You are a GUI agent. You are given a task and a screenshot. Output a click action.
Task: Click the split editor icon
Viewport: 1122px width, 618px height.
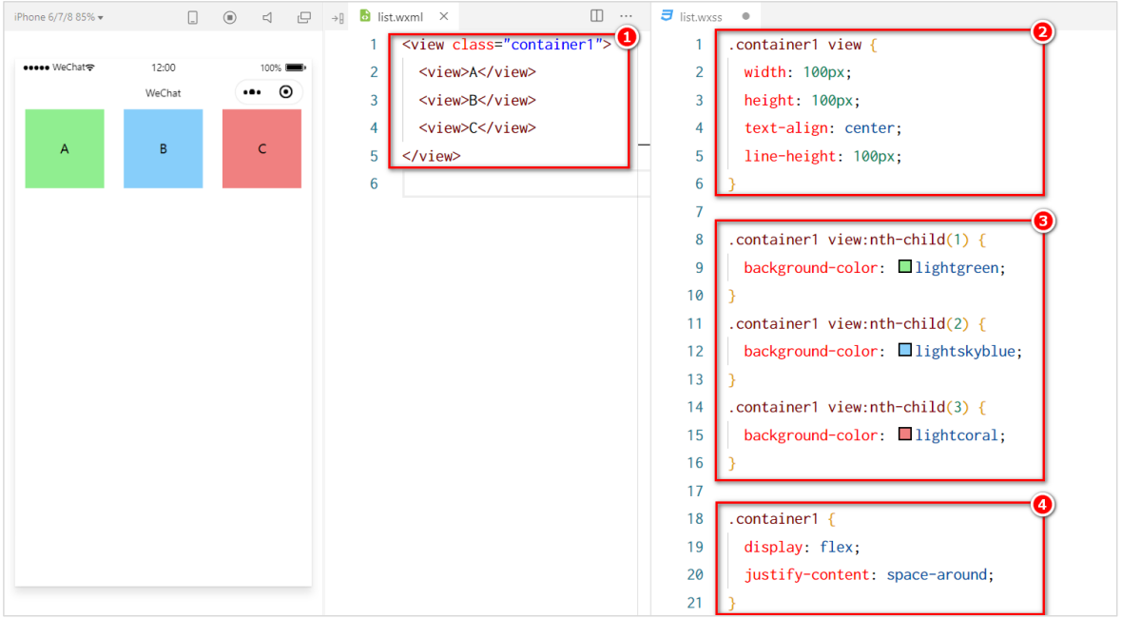click(596, 16)
